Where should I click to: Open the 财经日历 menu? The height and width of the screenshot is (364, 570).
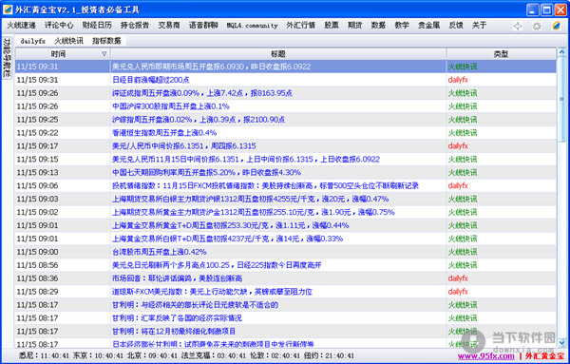tap(97, 25)
